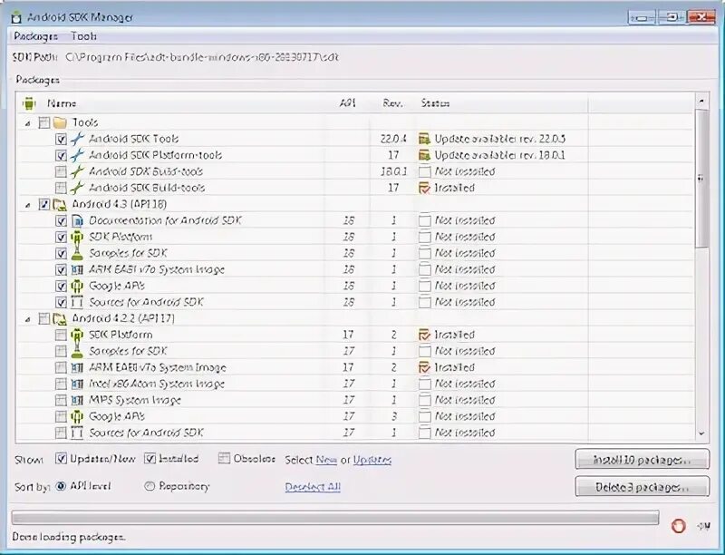
Task: Check the MIPS System Image checkbox
Action: [61, 400]
